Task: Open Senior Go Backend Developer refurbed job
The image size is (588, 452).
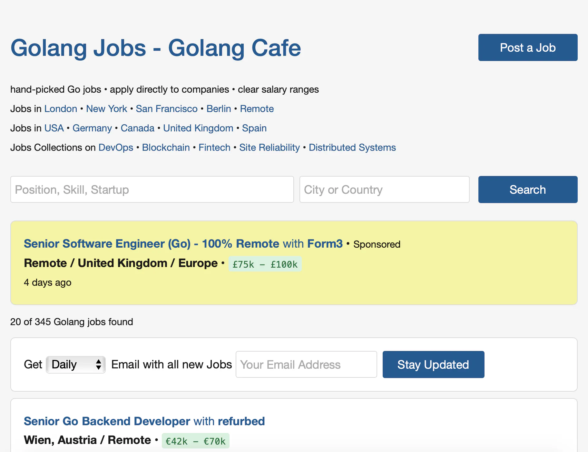Action: pos(144,421)
